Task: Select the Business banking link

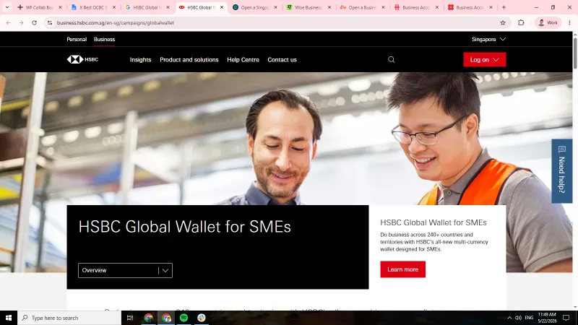Action: 104,39
